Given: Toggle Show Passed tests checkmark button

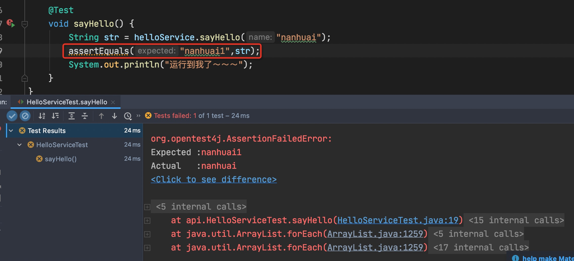Looking at the screenshot, I should click(x=12, y=116).
